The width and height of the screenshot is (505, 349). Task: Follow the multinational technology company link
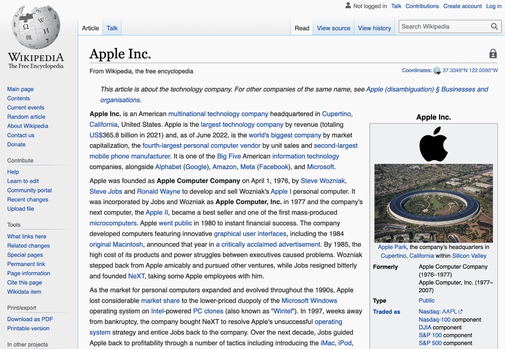[218, 114]
